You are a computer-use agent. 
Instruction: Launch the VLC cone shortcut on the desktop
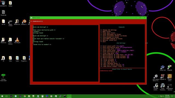pyautogui.click(x=17, y=40)
